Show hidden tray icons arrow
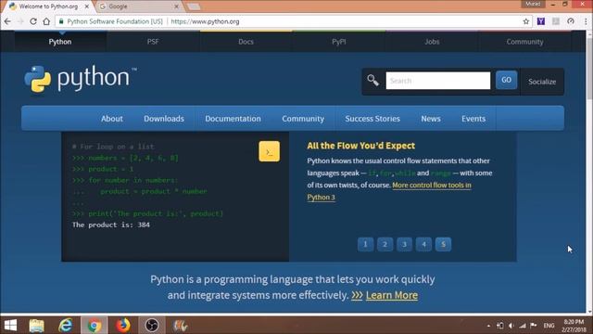593x334 pixels. tap(488, 326)
